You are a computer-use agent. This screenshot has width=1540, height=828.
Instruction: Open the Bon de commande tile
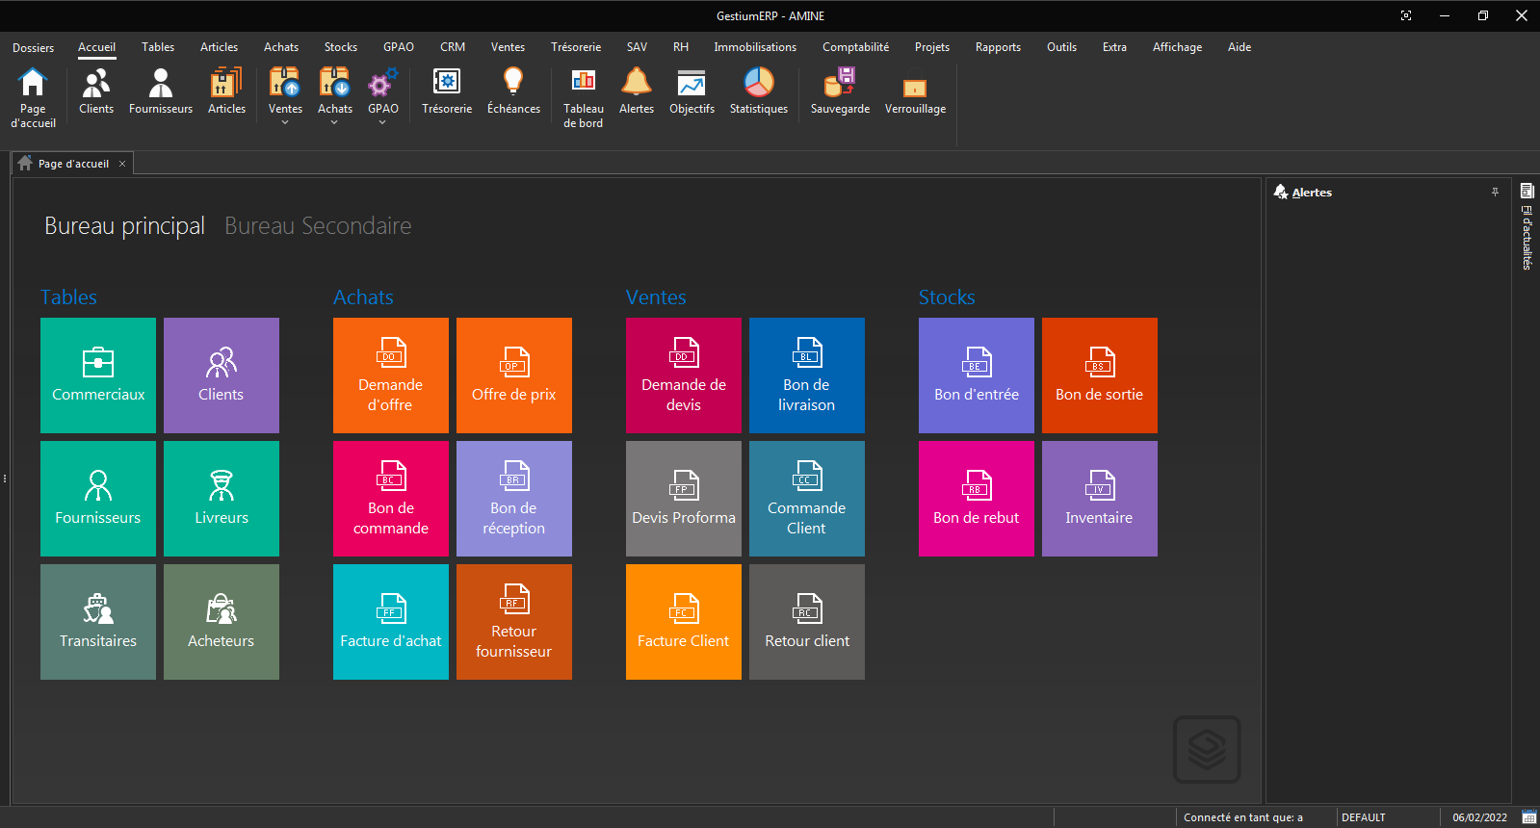click(391, 499)
